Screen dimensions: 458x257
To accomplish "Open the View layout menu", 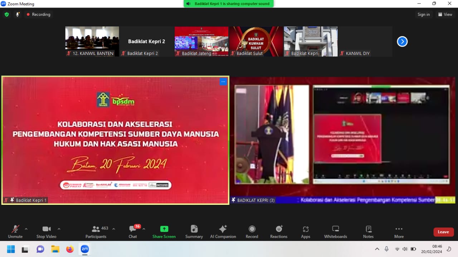I will pyautogui.click(x=445, y=15).
